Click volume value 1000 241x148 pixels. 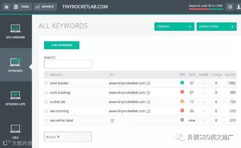(232, 83)
